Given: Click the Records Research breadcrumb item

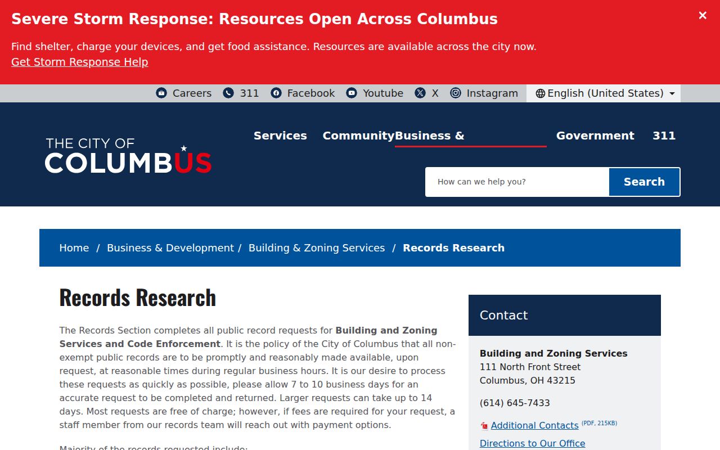Looking at the screenshot, I should (x=453, y=248).
